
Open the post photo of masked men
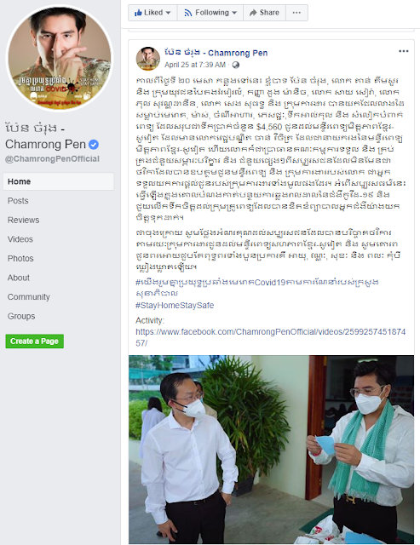271,449
